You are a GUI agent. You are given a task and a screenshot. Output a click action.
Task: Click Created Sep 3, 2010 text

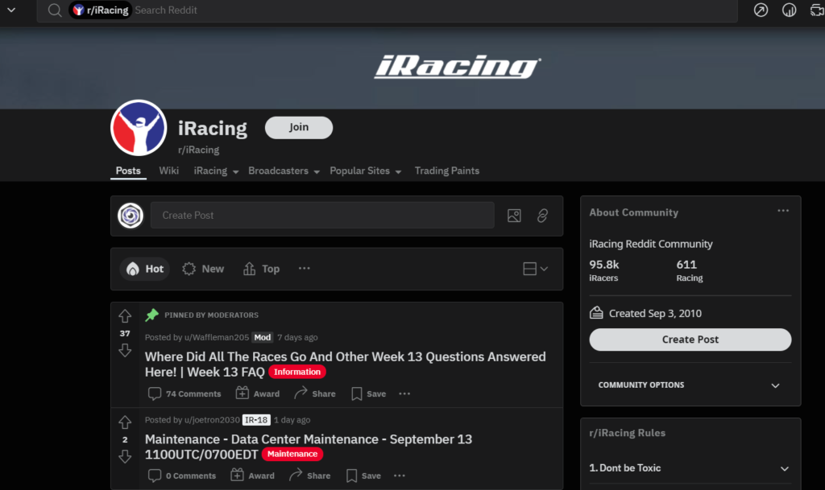click(655, 314)
